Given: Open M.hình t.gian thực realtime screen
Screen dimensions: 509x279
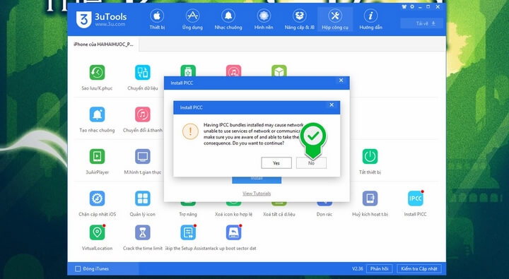Looking at the screenshot, I should click(143, 162).
